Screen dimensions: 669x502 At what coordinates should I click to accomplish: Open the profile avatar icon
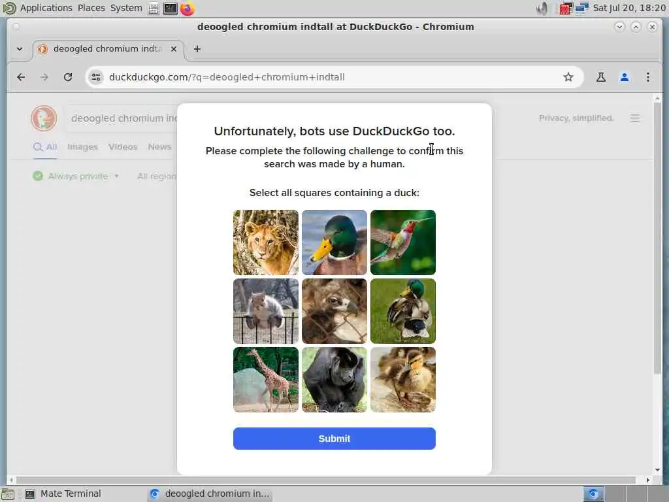pos(624,77)
